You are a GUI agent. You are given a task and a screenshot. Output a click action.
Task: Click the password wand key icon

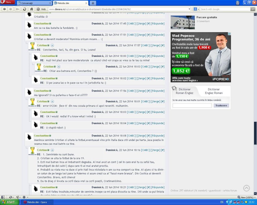click(18, 9)
